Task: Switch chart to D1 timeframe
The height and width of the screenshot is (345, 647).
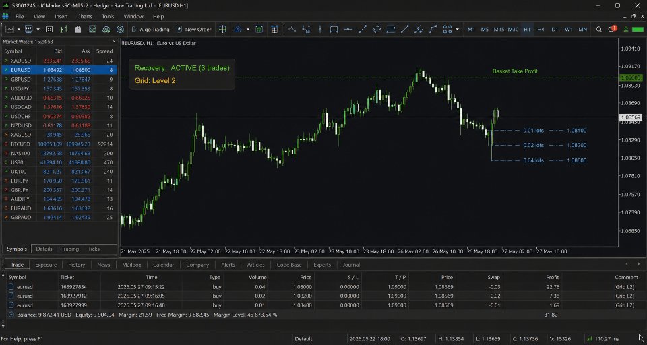Action: [x=555, y=29]
